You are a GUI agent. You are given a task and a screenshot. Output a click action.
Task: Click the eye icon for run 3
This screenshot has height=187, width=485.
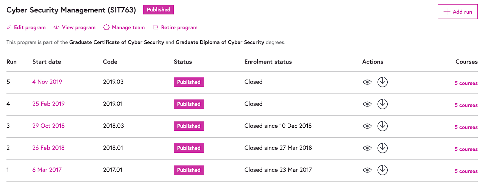click(x=367, y=126)
